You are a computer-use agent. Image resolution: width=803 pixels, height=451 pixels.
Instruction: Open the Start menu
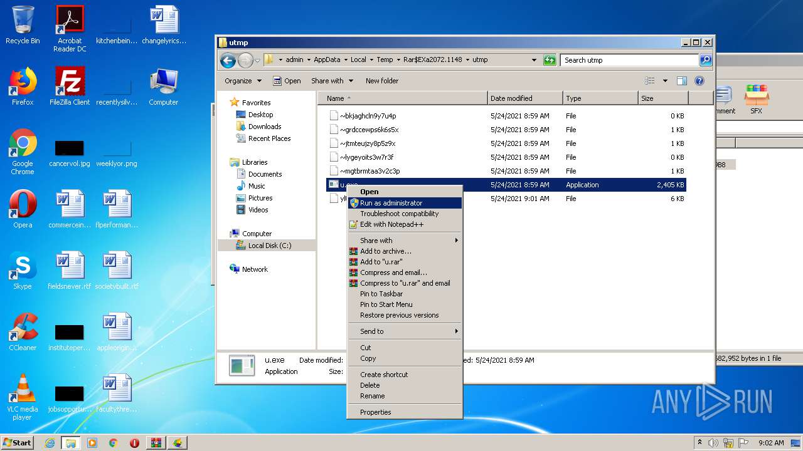point(18,443)
